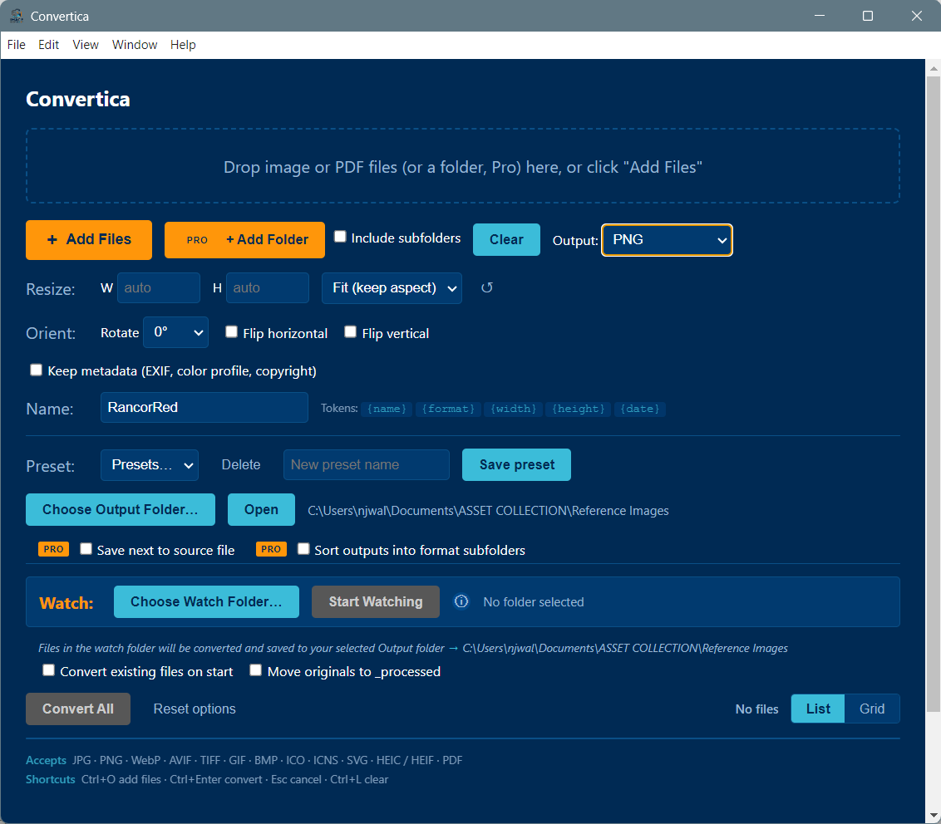The height and width of the screenshot is (824, 941).
Task: Click the watch folder info icon
Action: pyautogui.click(x=461, y=601)
